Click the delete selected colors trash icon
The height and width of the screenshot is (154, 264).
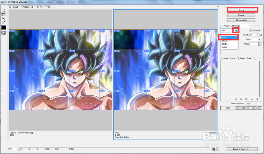point(257,99)
